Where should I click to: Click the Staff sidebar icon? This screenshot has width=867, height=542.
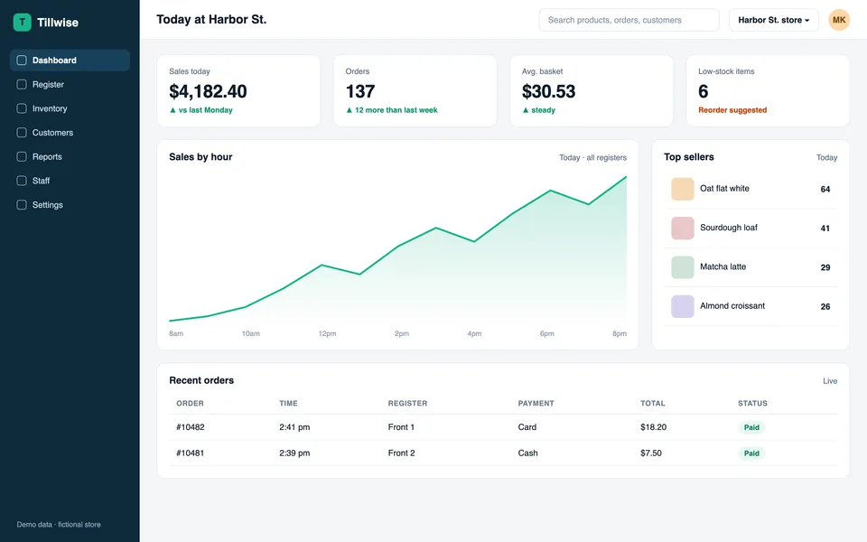coord(22,181)
